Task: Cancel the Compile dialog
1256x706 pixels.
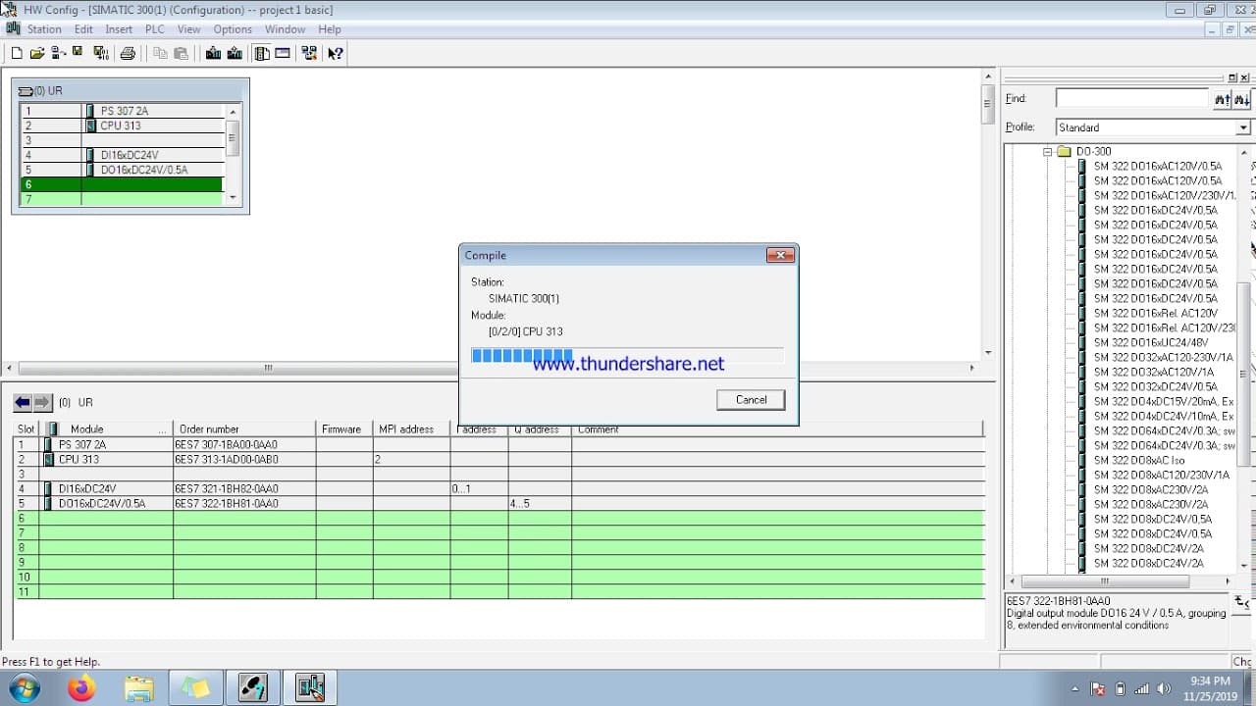Action: (x=751, y=399)
